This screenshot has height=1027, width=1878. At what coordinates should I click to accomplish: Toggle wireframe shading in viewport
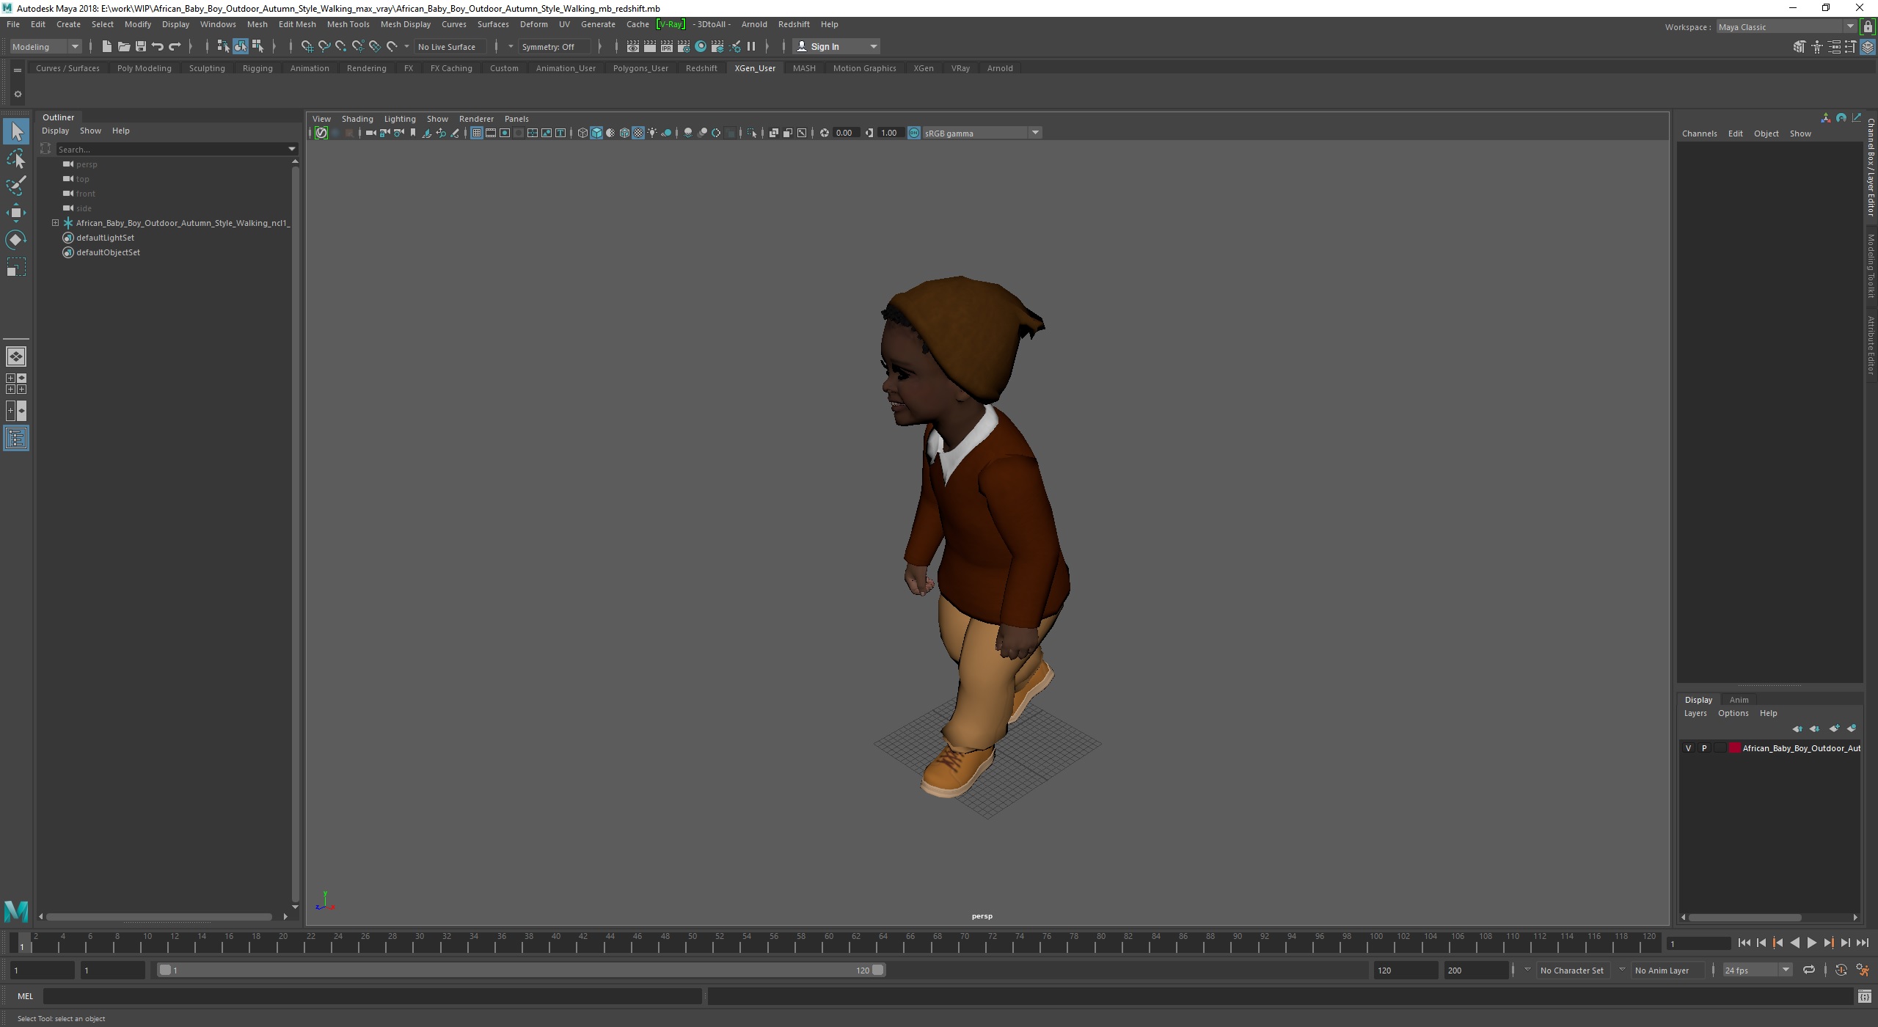pyautogui.click(x=582, y=133)
